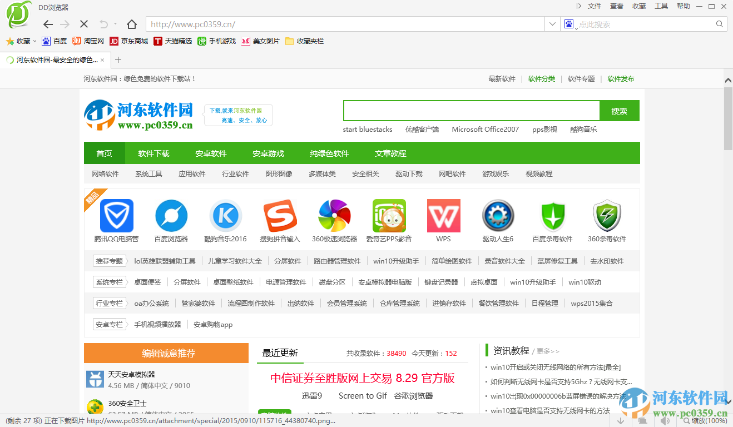Viewport: 733px width, 427px height.
Task: Open the 中信证券至胜版网上交易 link
Action: [x=362, y=378]
